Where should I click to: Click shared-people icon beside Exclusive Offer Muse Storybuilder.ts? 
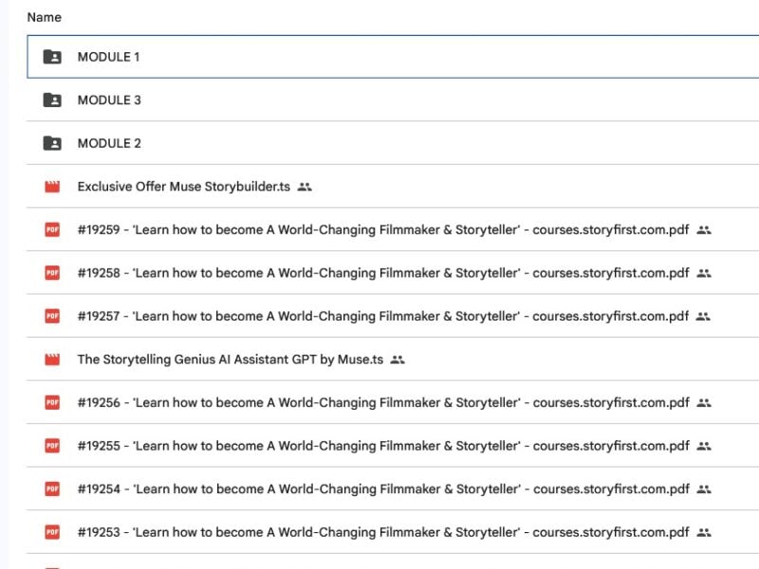point(305,187)
